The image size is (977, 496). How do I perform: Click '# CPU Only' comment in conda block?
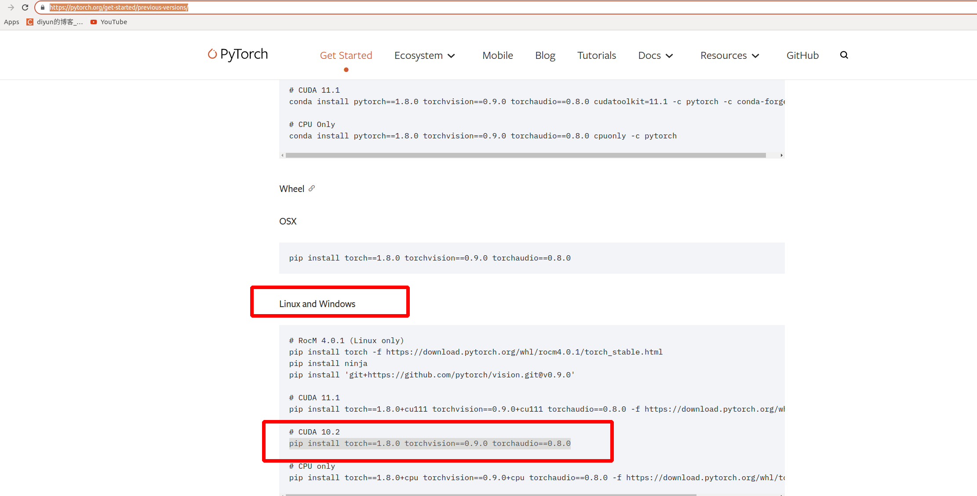(x=312, y=124)
